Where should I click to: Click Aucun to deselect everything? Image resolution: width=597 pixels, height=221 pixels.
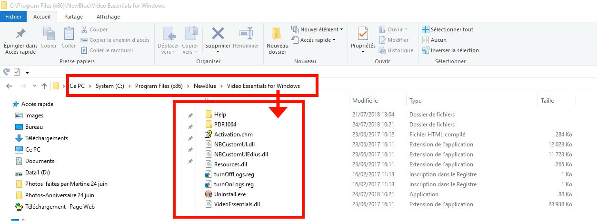[x=434, y=40]
